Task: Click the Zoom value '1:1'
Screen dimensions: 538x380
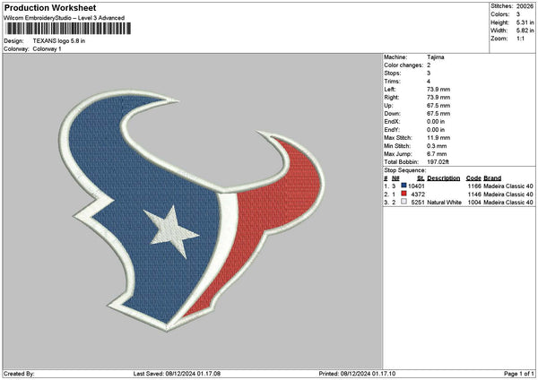Action: [520, 39]
